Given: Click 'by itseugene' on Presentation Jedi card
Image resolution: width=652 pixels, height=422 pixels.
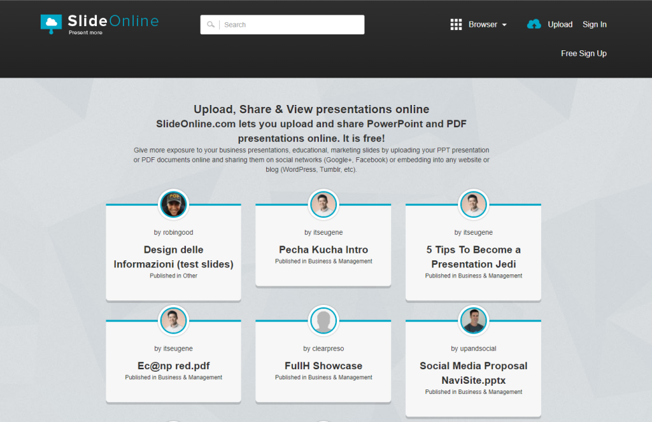Looking at the screenshot, I should [473, 232].
